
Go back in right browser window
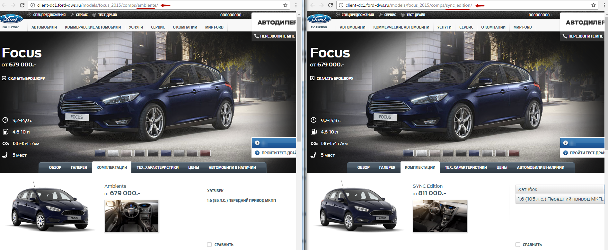click(313, 5)
